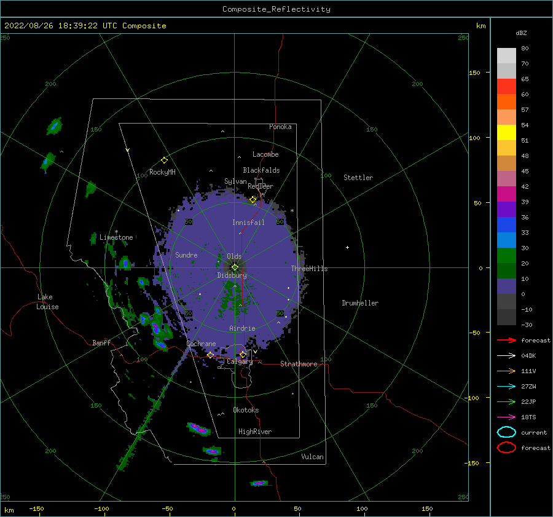Click the green 22JP arrow icon
Viewport: 553px width, 517px height.
click(x=506, y=401)
